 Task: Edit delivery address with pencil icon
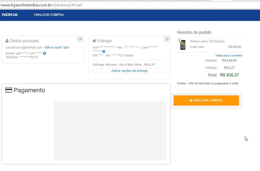pos(167,39)
